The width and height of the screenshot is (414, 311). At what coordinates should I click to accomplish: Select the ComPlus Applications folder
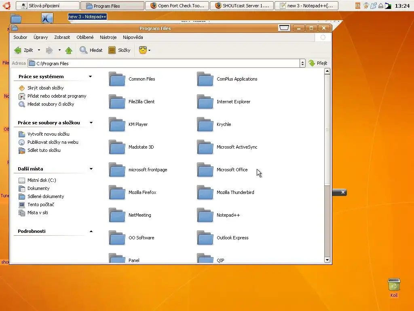227,79
